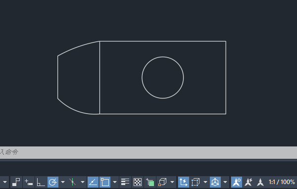Toggle Isometric Drafting mode
Image resolution: width=297 pixels, height=189 pixels.
[x=73, y=182]
